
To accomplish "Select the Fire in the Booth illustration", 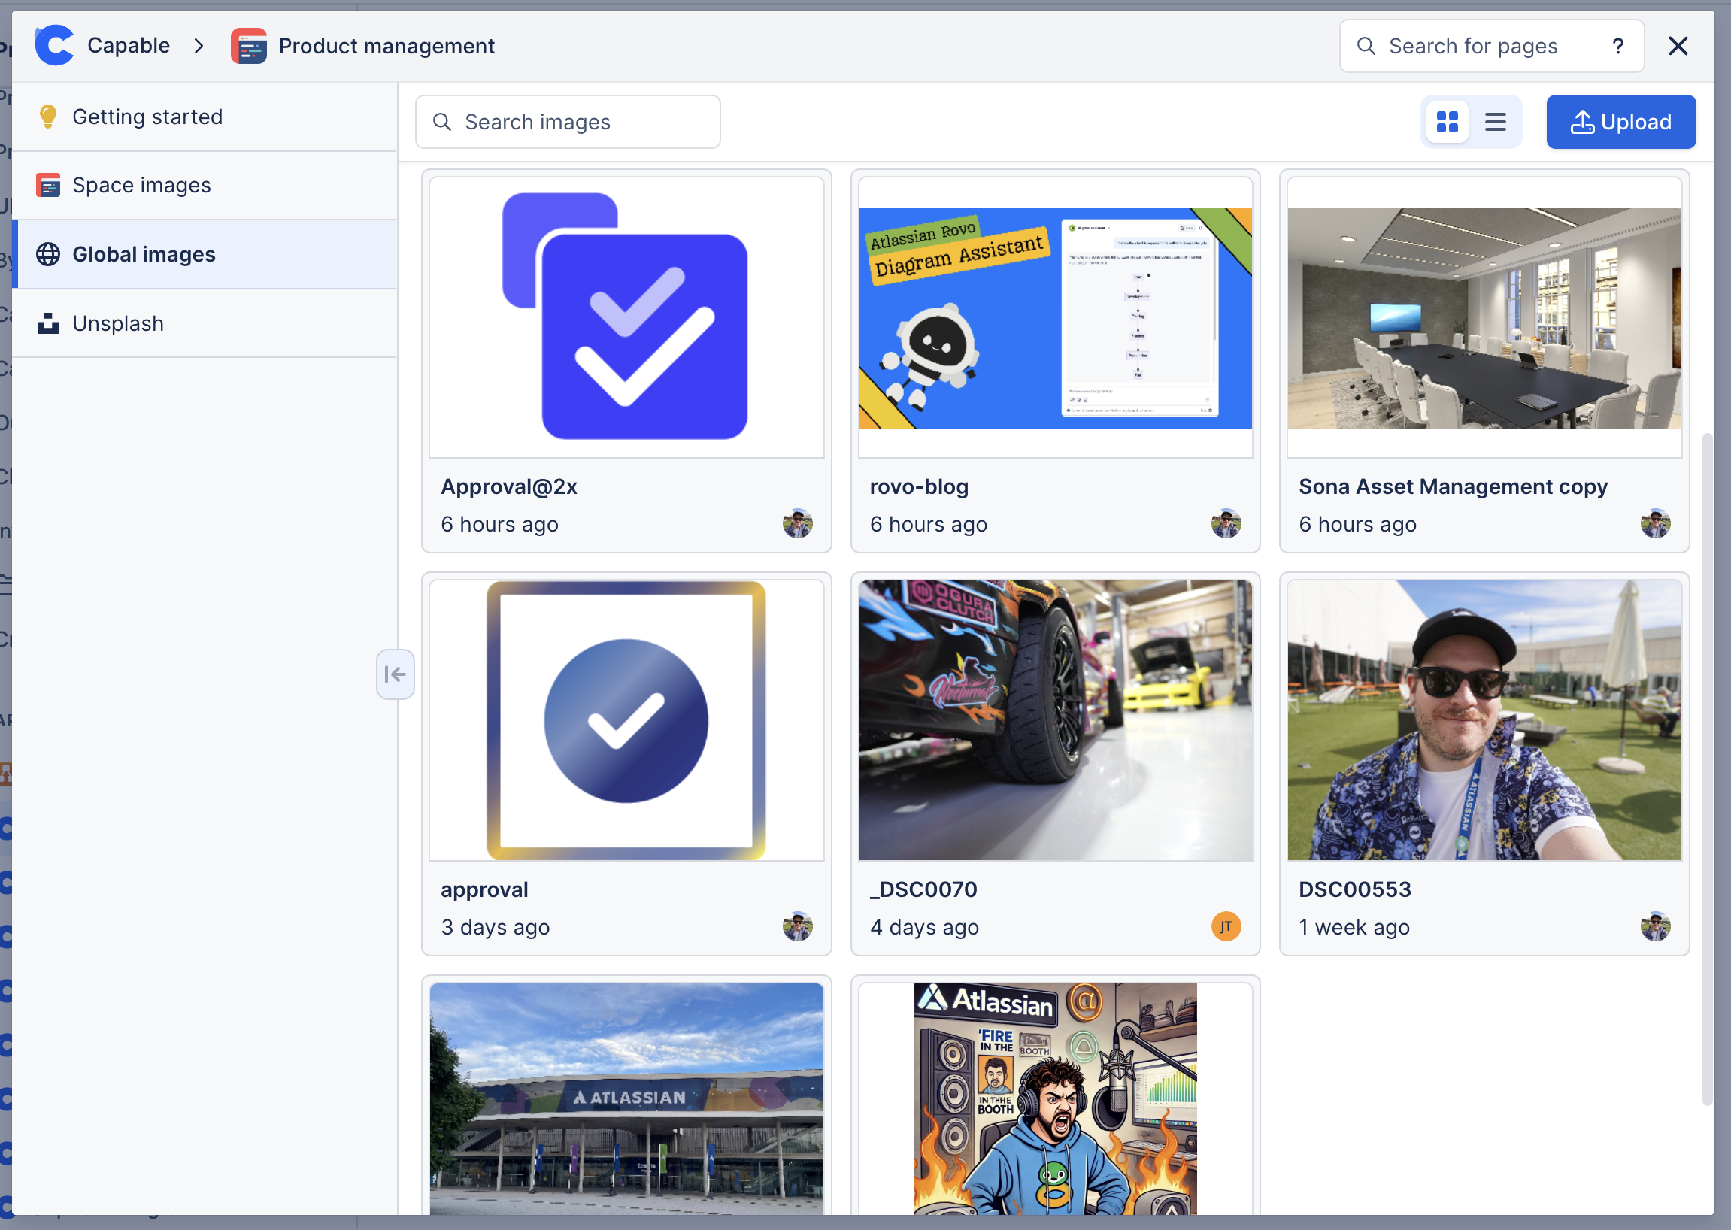I will pos(1055,1099).
